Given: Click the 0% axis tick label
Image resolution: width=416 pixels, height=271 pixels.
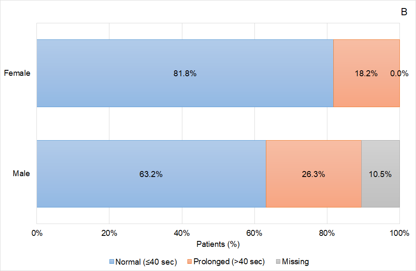Looking at the screenshot, I should click(37, 233).
